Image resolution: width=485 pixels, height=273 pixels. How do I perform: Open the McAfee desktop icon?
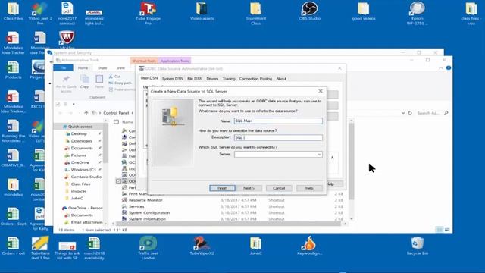pos(67,38)
